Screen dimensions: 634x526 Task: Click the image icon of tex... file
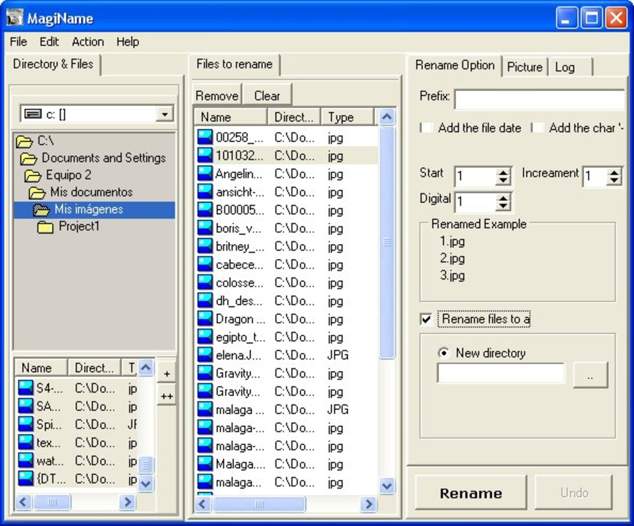(26, 442)
